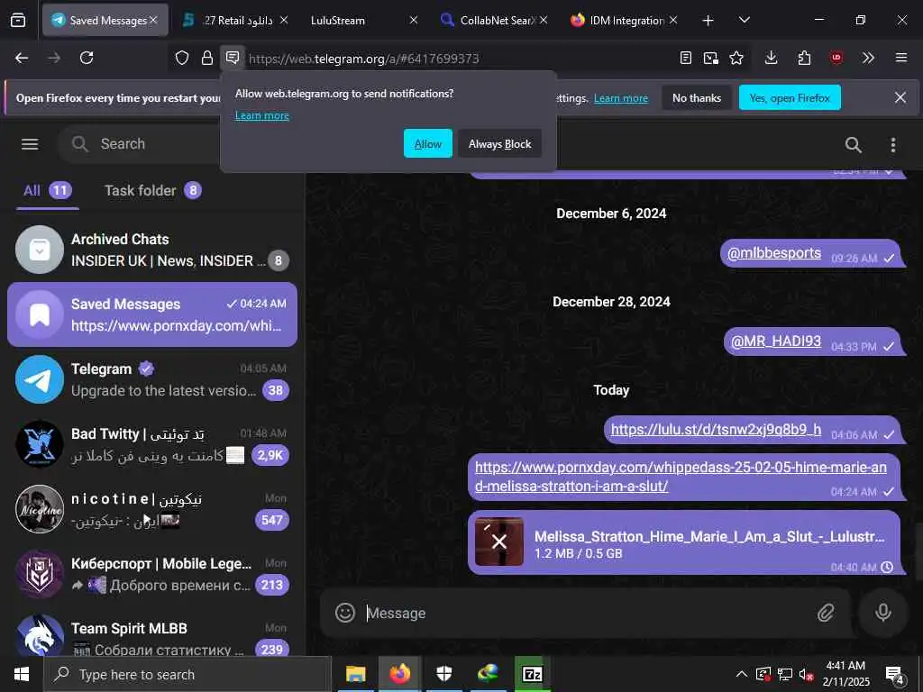Open the uBlock Origin extension icon
The image size is (923, 692).
(836, 58)
